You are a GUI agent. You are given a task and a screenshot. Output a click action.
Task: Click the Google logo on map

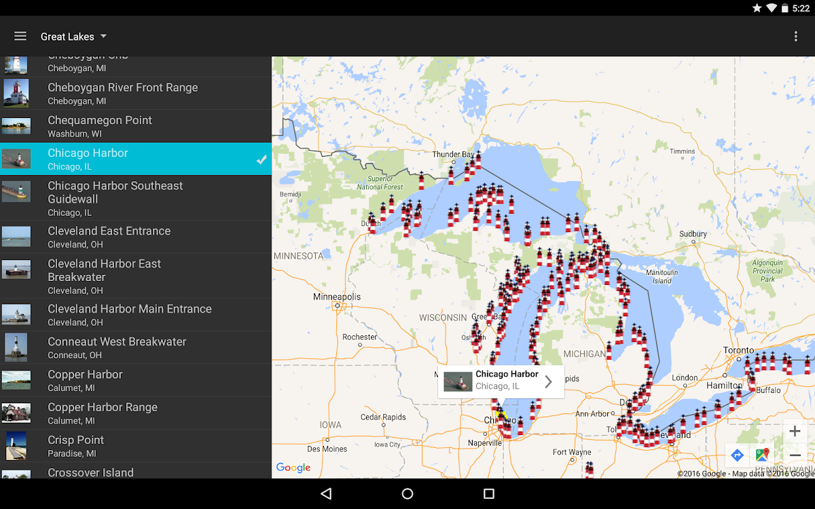pyautogui.click(x=293, y=468)
